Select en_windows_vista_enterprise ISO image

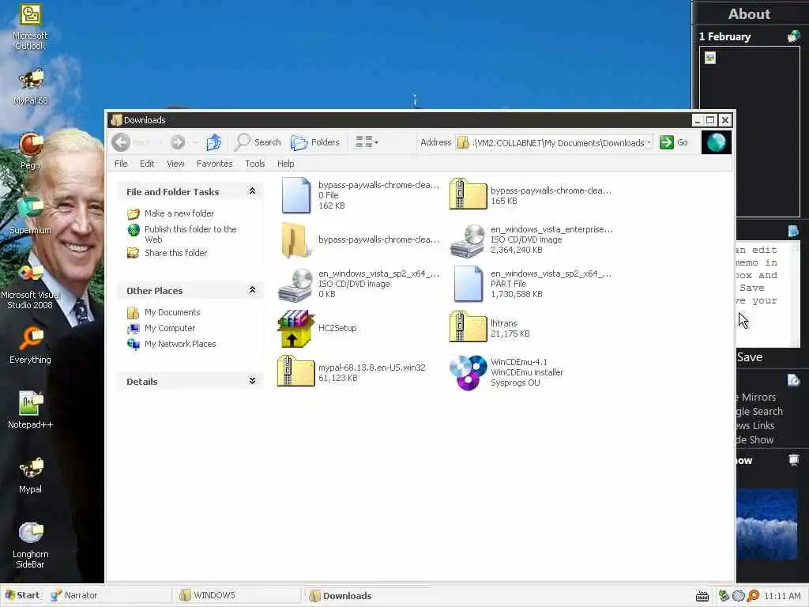tap(531, 240)
